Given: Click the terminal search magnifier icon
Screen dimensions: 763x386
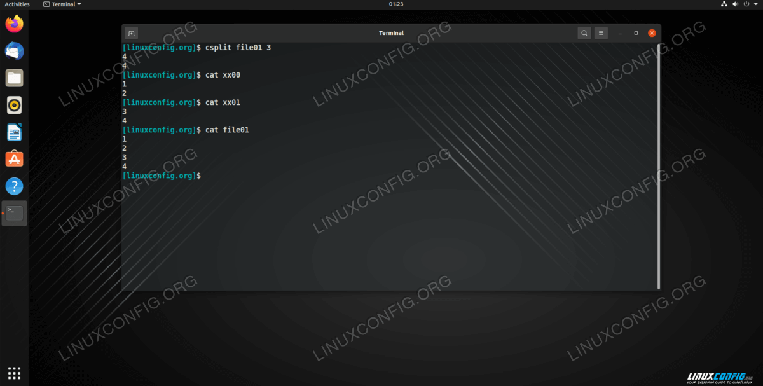Looking at the screenshot, I should [x=584, y=33].
